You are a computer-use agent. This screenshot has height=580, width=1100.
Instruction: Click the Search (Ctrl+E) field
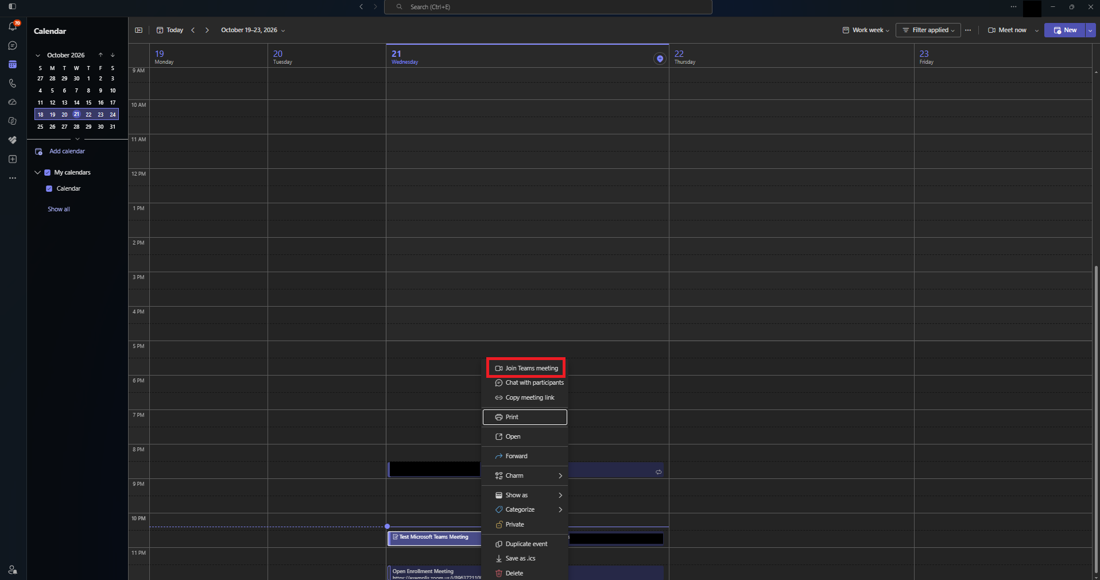[x=548, y=7]
